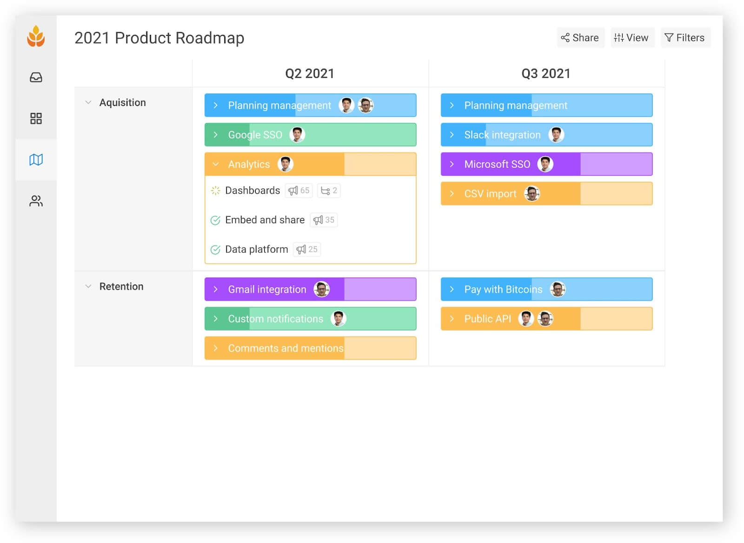Expand the Google SSO bar
This screenshot has height=543, width=744.
point(215,135)
